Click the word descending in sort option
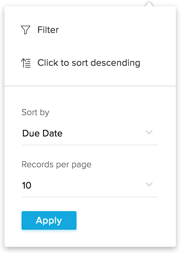Image resolution: width=181 pixels, height=253 pixels. click(x=115, y=63)
